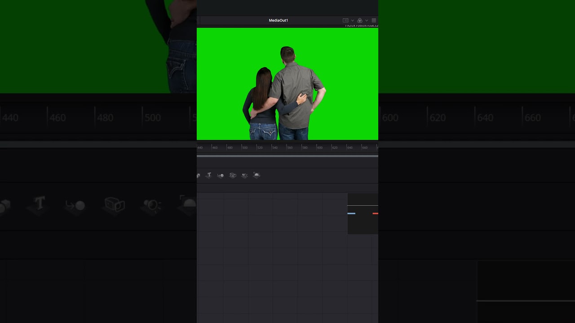Jump to frame 620 on time ruler
Image resolution: width=575 pixels, height=323 pixels.
click(335, 148)
